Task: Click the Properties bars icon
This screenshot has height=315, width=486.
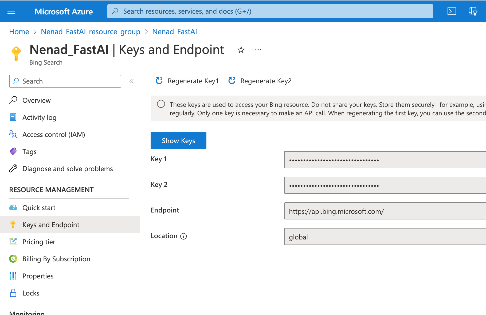Action: tap(13, 276)
